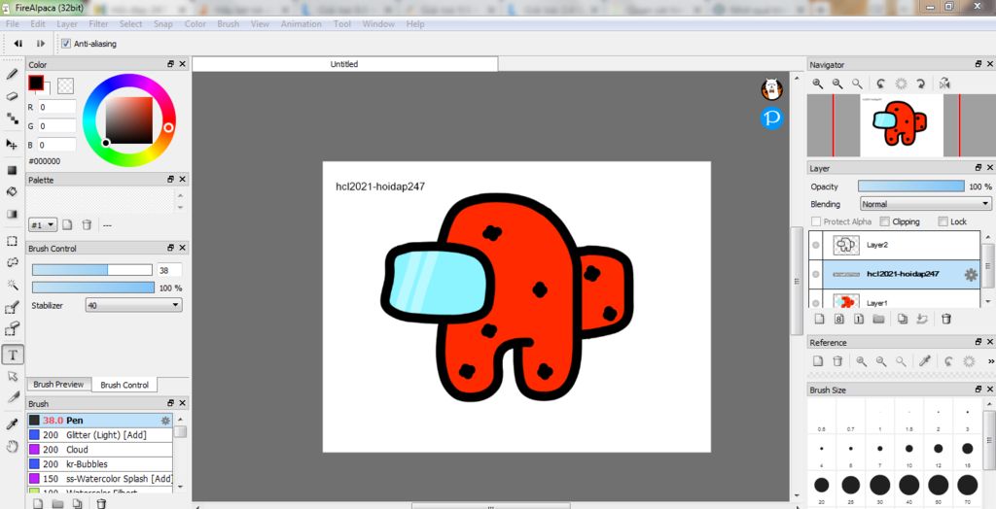Select the Untitled document tab
996x509 pixels.
[x=344, y=64]
